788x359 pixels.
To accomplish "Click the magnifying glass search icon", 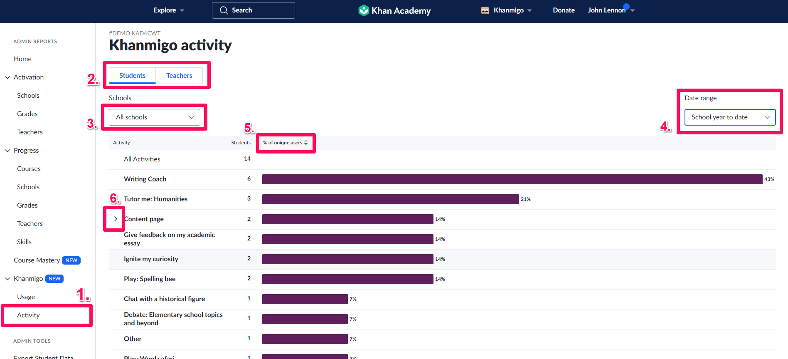I will pos(224,10).
